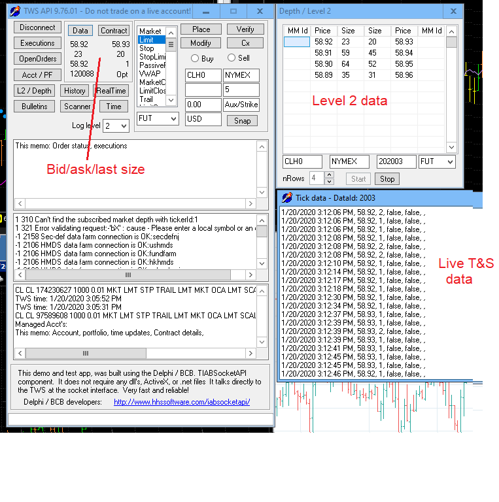This screenshot has width=499, height=502.
Task: Click the TWS API title bar app icon
Action: pos(15,11)
